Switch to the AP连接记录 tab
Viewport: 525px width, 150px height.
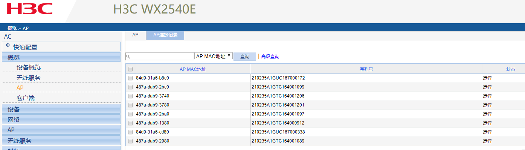[165, 35]
